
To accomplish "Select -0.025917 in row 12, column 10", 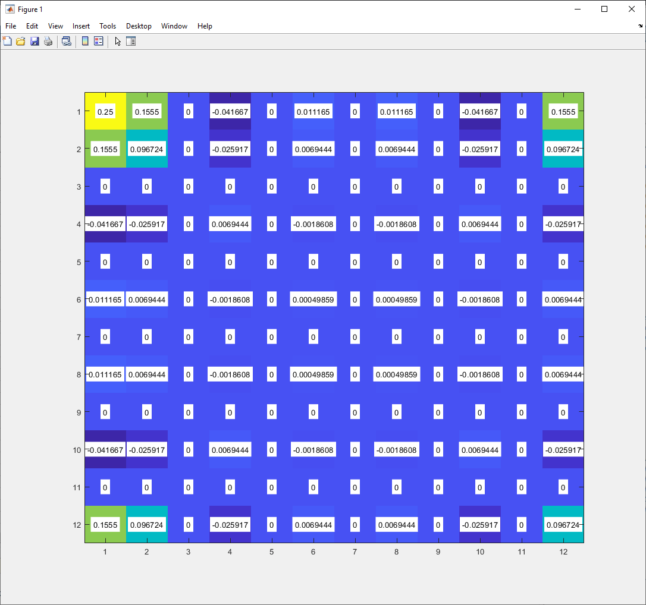I will [x=480, y=525].
